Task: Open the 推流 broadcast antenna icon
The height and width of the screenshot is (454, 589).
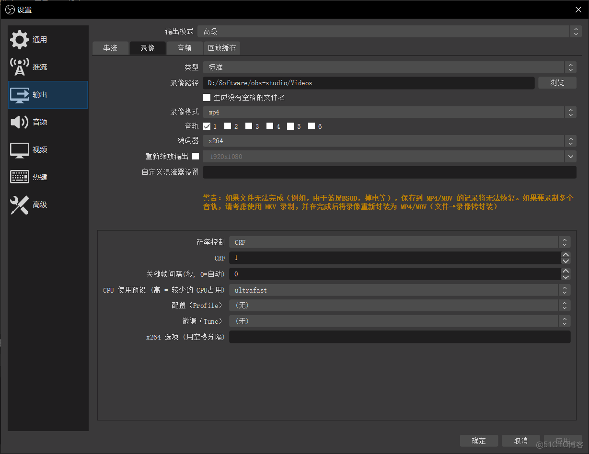Action: tap(19, 67)
